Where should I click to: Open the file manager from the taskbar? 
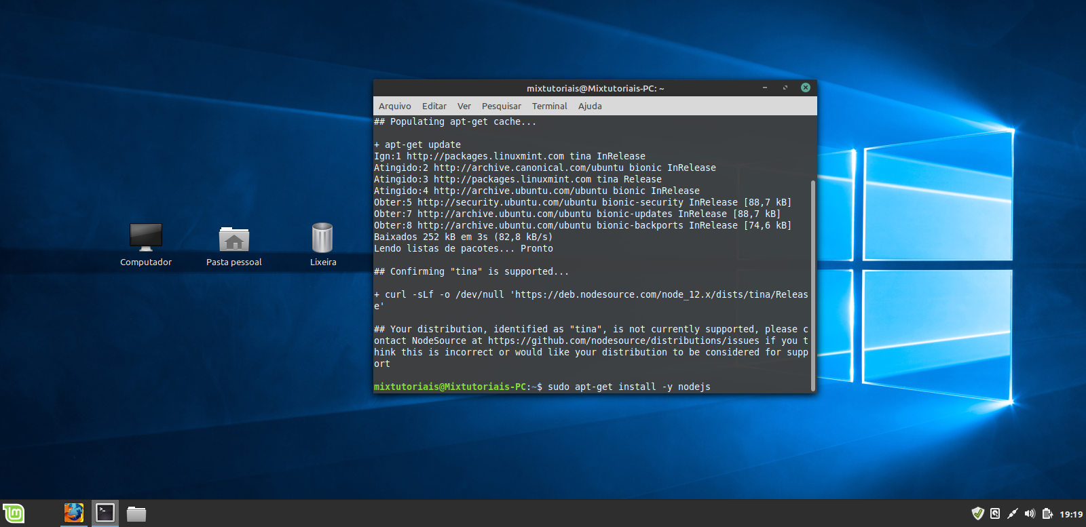click(136, 514)
